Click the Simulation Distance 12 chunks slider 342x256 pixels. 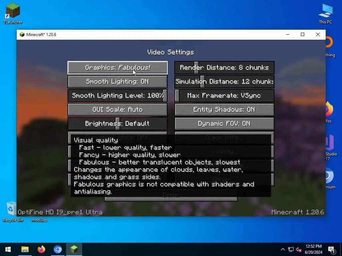pos(224,81)
